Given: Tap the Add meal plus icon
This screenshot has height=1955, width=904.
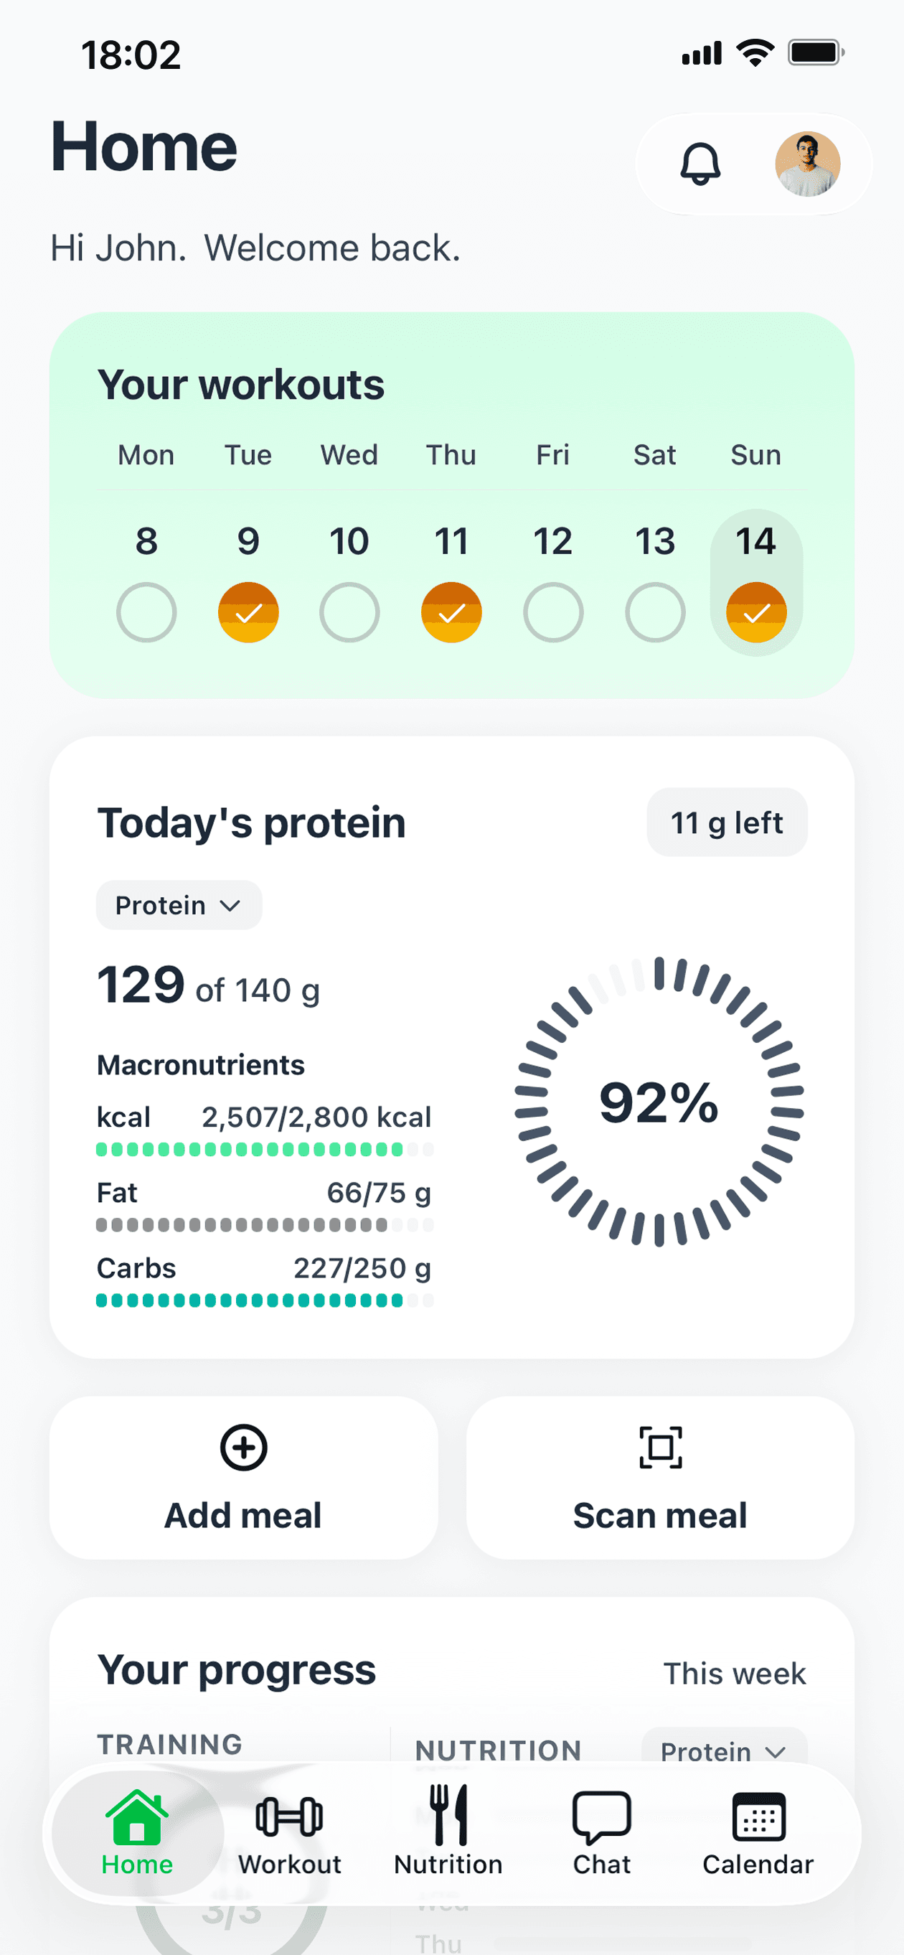Looking at the screenshot, I should coord(243,1447).
